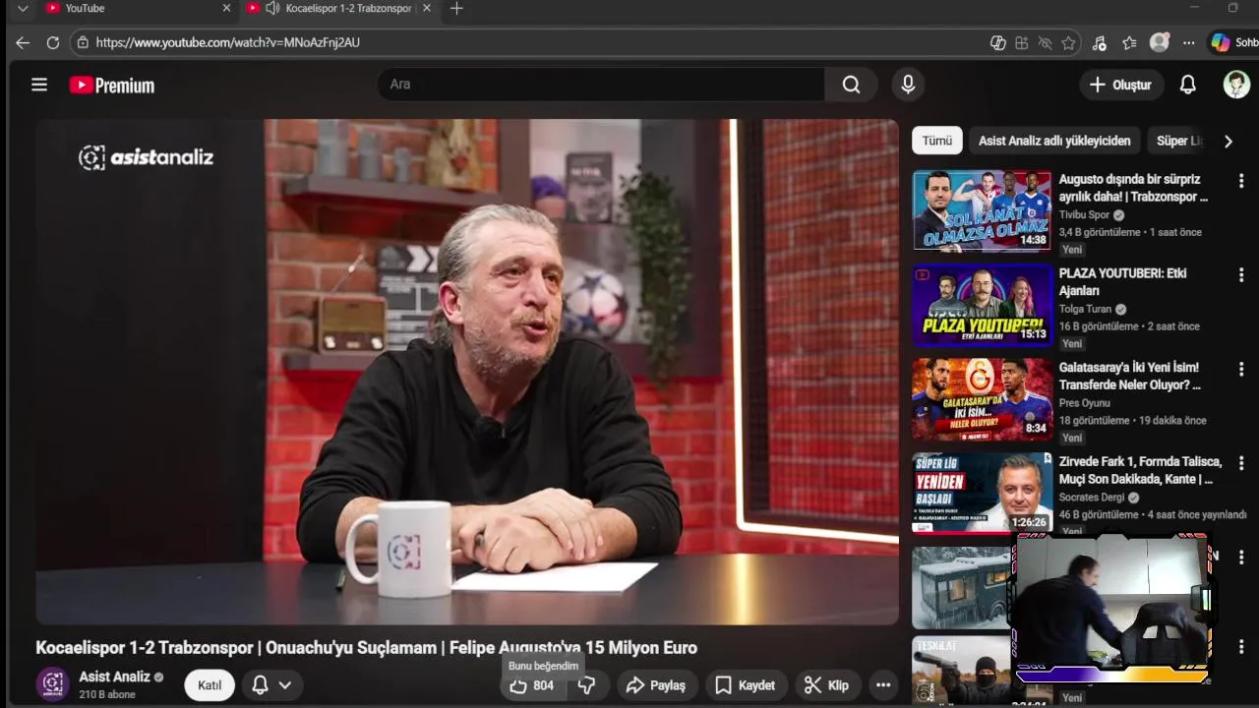Click Zirvede Fark 1, Formda Talisca title
The image size is (1259, 708).
1140,470
